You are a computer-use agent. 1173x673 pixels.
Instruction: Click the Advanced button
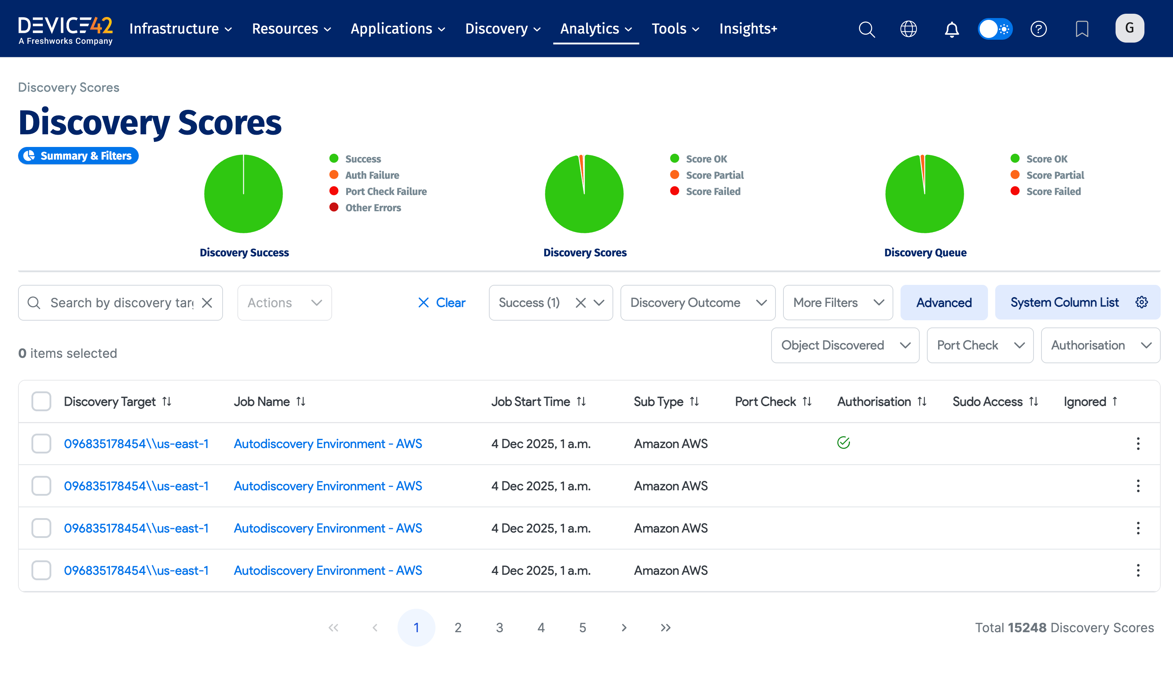tap(944, 303)
